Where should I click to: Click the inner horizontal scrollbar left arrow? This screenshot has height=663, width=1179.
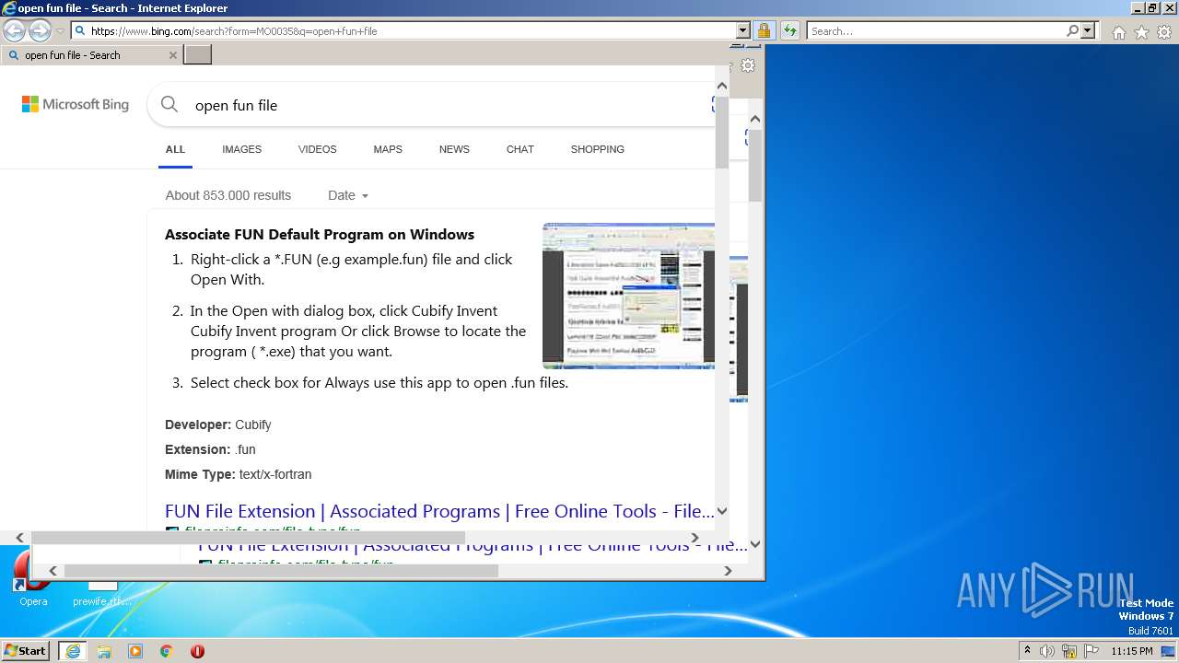pyautogui.click(x=19, y=538)
